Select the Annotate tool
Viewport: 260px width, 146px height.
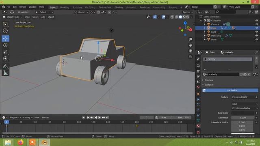tap(5, 66)
